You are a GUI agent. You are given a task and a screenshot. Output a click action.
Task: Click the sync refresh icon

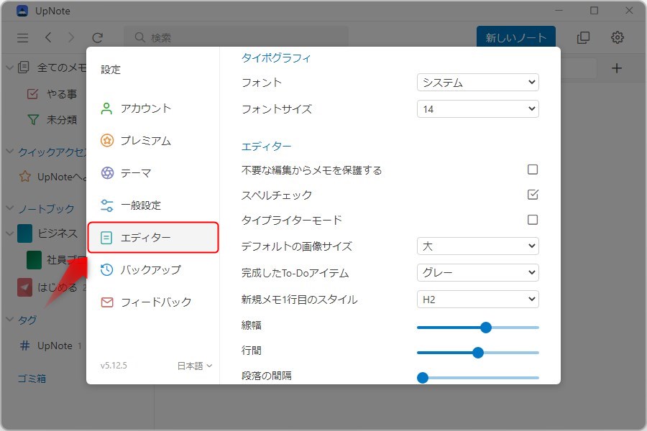[97, 38]
